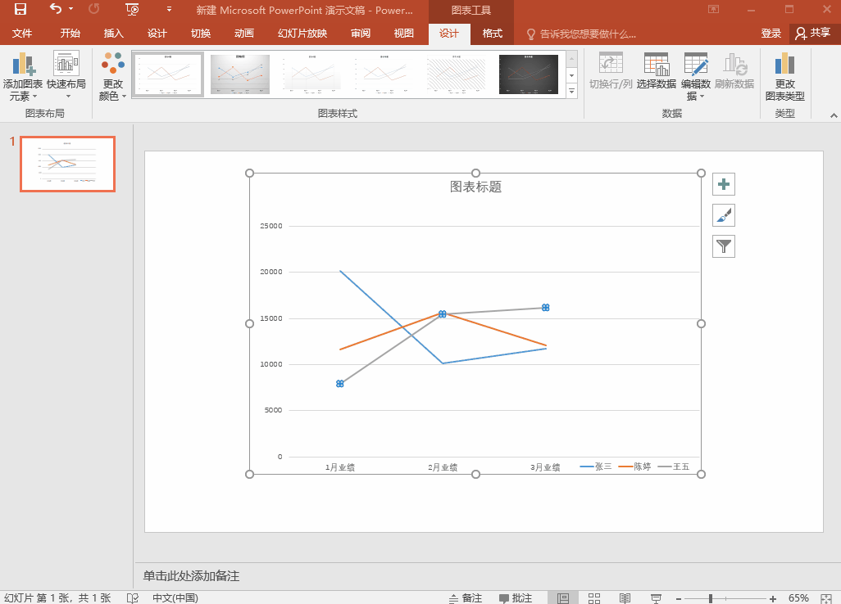Screen dimensions: 841x604
Task: Open the undo history dropdown arrow
Action: coord(70,9)
